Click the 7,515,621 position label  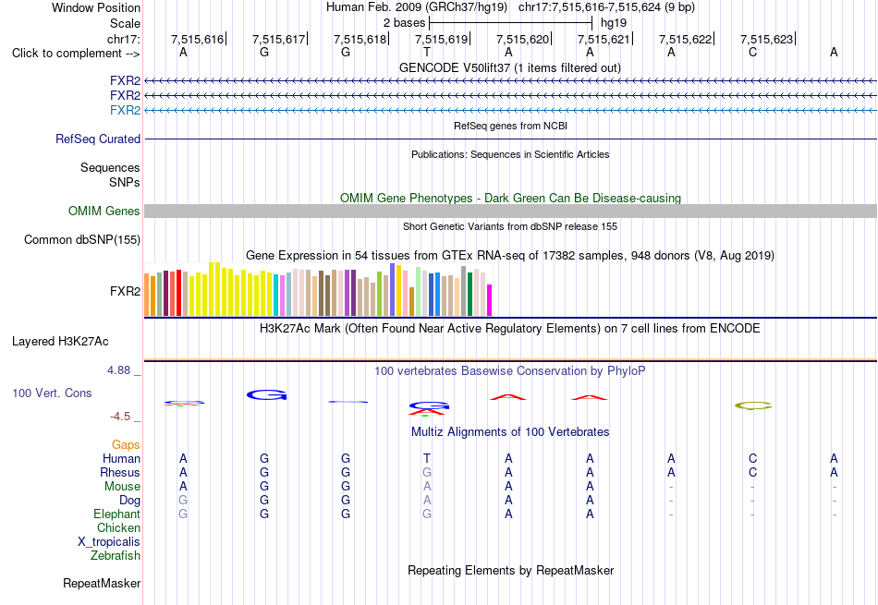[x=604, y=39]
